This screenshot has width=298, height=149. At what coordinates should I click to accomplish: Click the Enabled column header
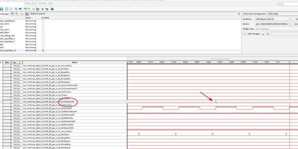coord(45,18)
